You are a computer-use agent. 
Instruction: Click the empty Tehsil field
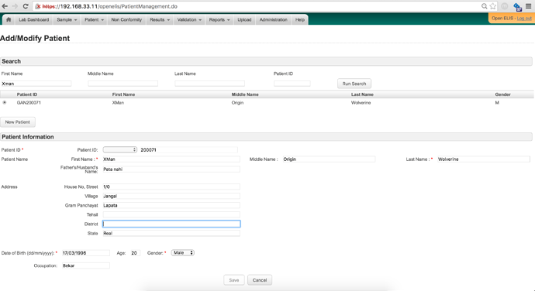(x=171, y=214)
